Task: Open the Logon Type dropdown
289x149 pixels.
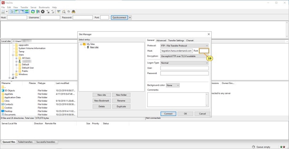Action: click(x=184, y=63)
